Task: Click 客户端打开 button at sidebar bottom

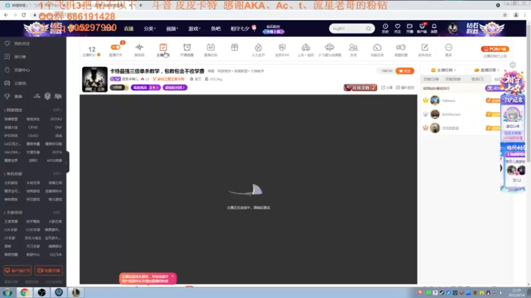Action: coord(18,271)
